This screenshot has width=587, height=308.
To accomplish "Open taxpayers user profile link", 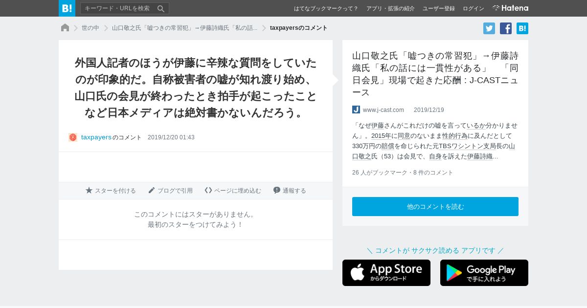I will coord(96,137).
